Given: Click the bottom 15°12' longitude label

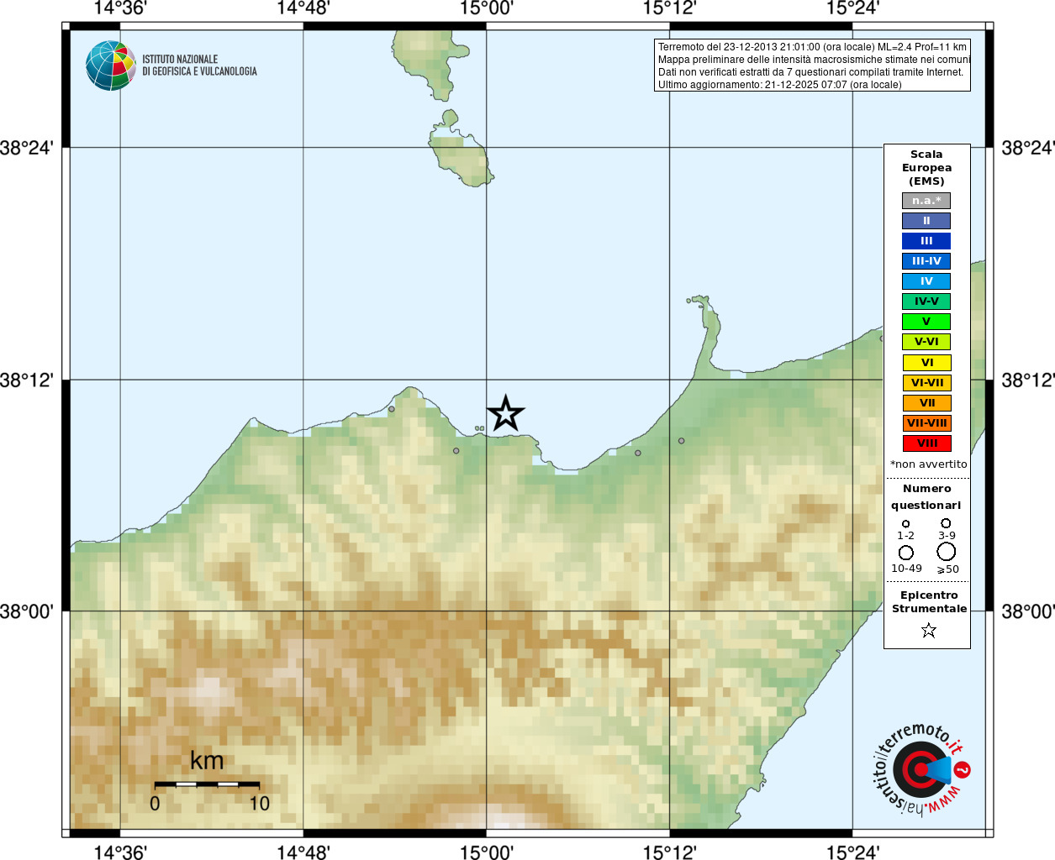Looking at the screenshot, I should pos(670,852).
